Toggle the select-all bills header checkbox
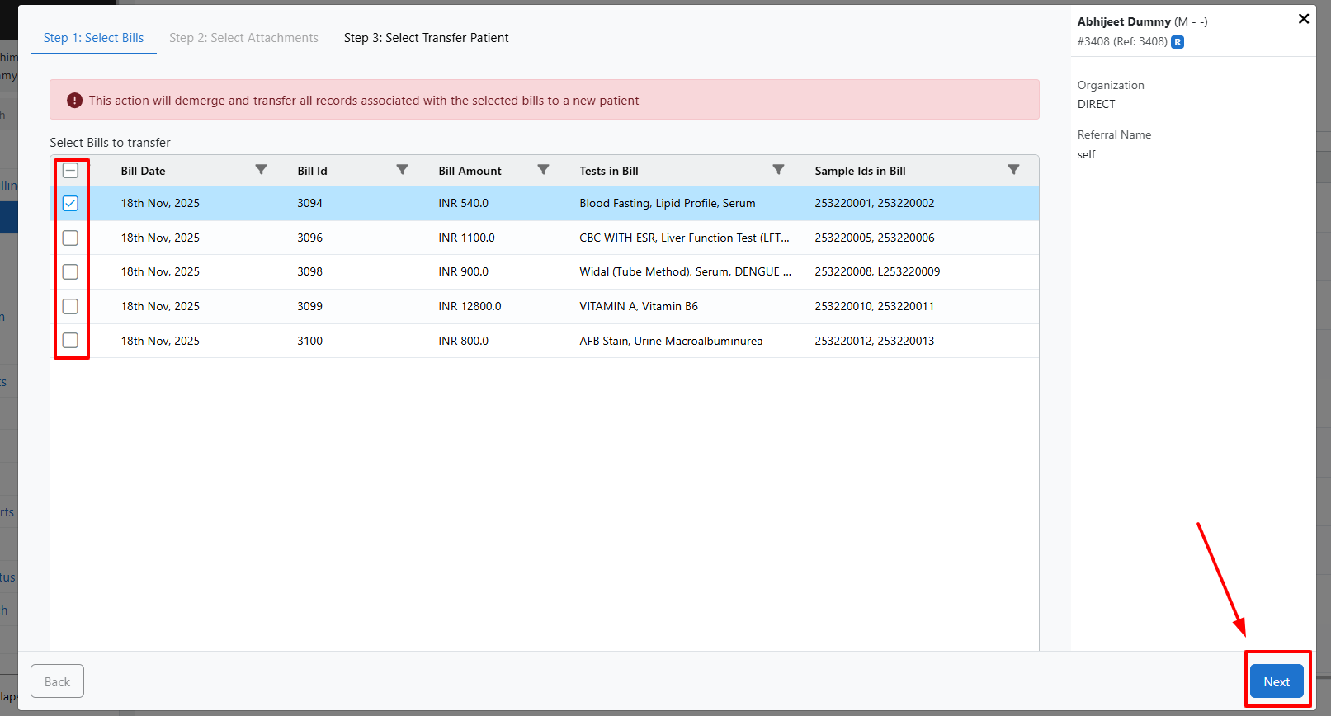 tap(71, 171)
